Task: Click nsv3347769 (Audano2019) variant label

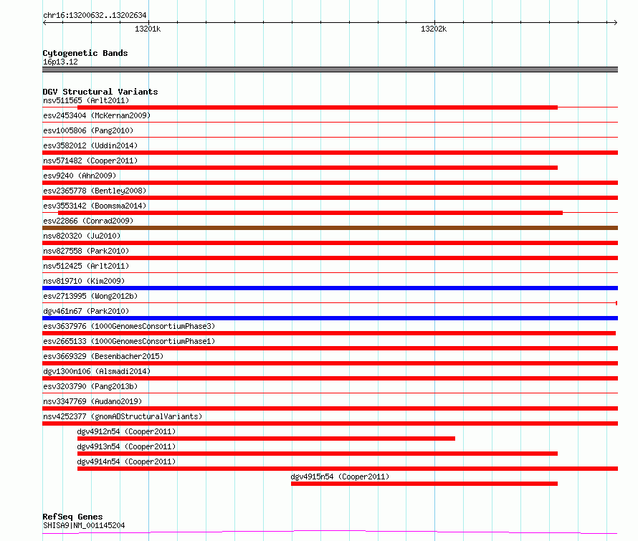Action: (92, 401)
